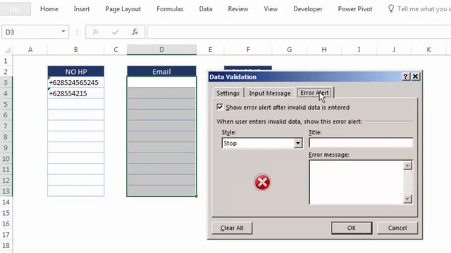Switch to the Input Message tab
Screen dimensions: 451x253
[x=270, y=93]
